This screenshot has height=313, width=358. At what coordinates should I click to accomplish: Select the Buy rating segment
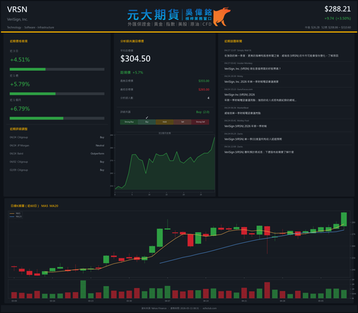tap(147, 122)
